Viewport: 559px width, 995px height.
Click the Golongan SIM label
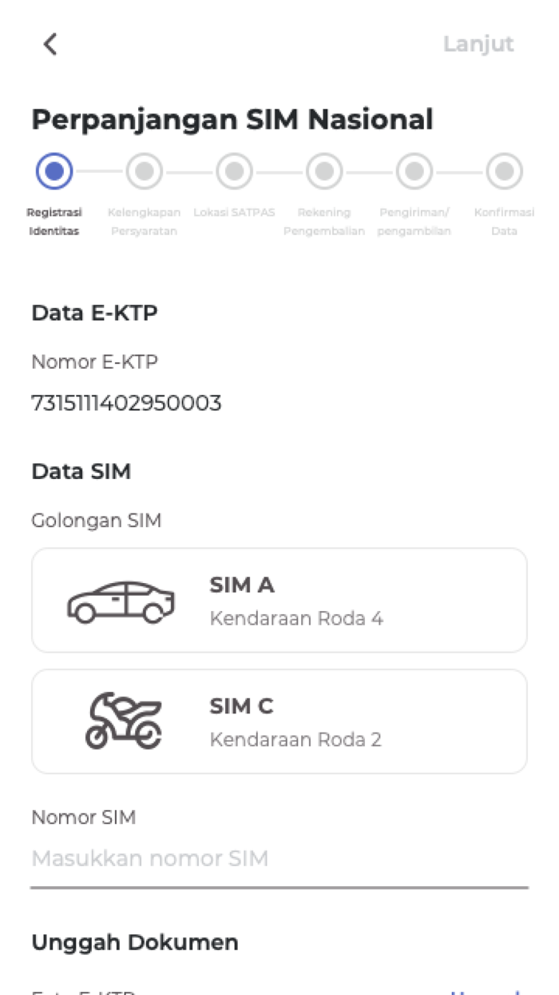tap(97, 520)
